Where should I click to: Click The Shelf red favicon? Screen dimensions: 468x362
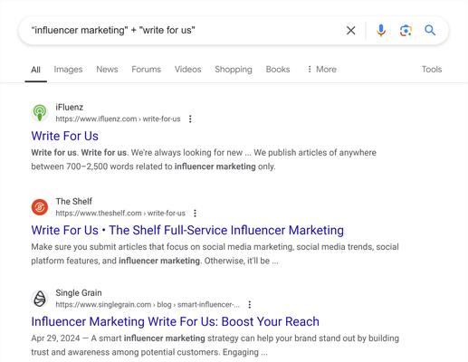pyautogui.click(x=40, y=207)
